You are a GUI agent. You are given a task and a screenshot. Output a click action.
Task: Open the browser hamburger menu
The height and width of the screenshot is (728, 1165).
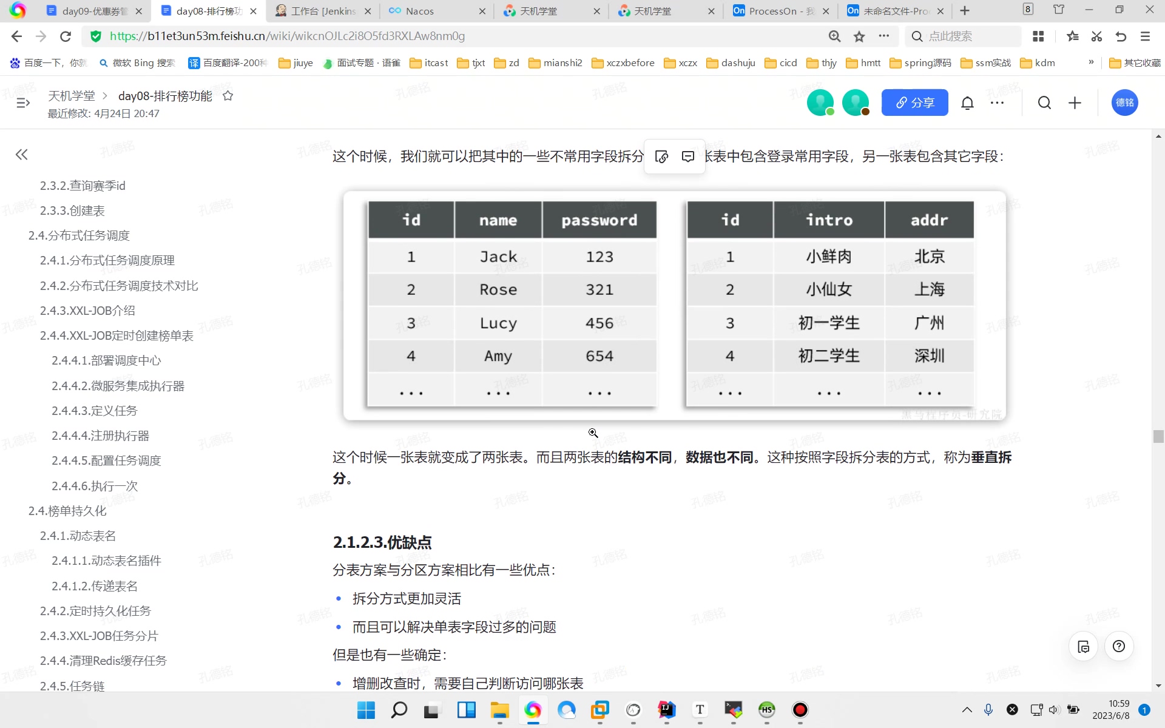(1145, 36)
